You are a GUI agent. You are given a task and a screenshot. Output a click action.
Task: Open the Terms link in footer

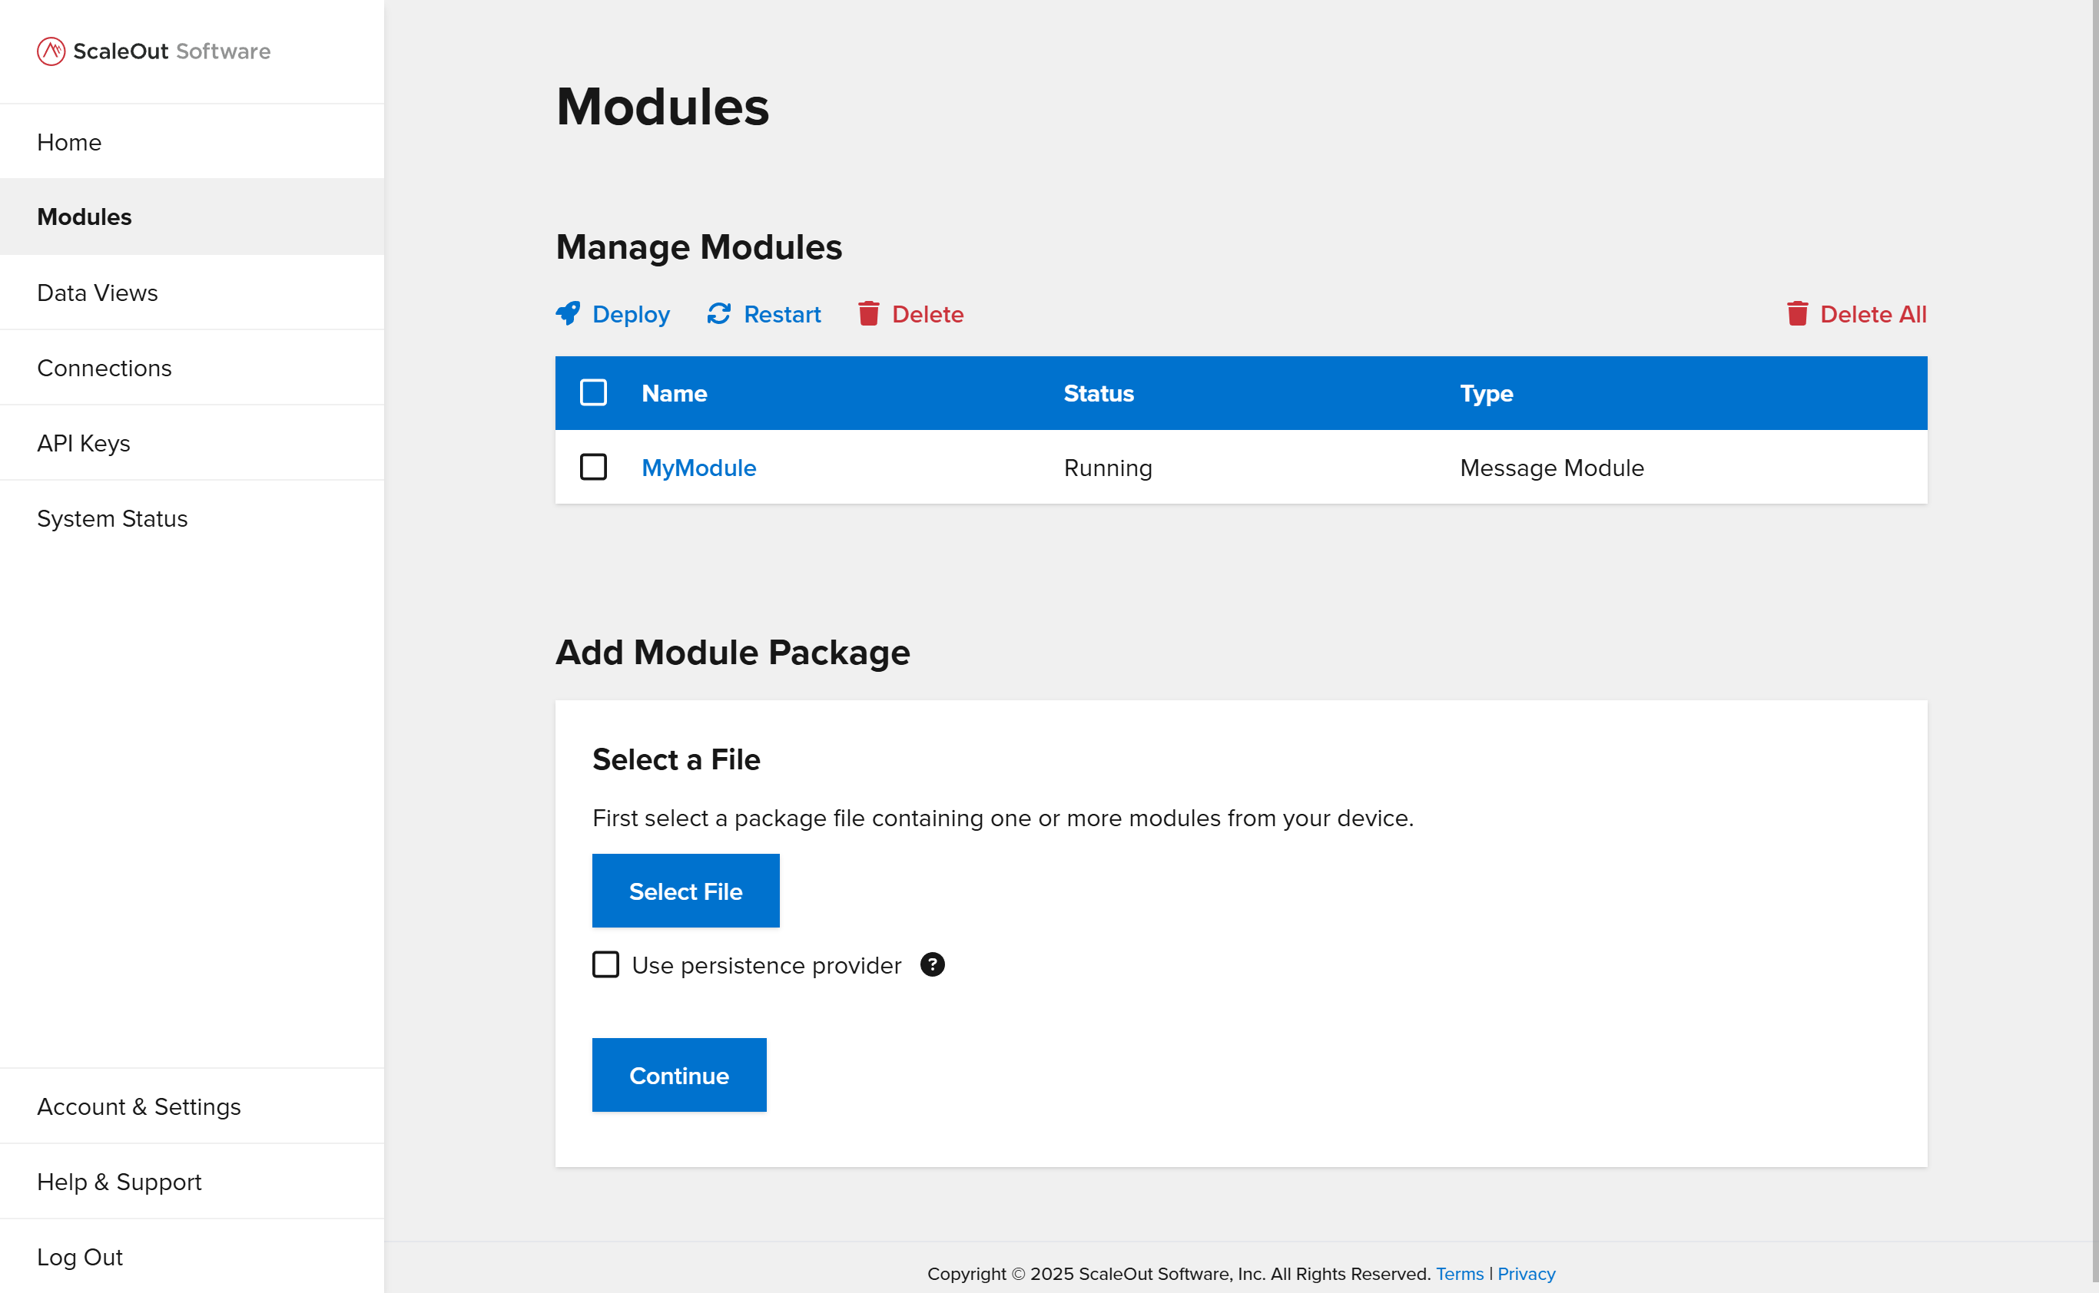[x=1459, y=1273]
